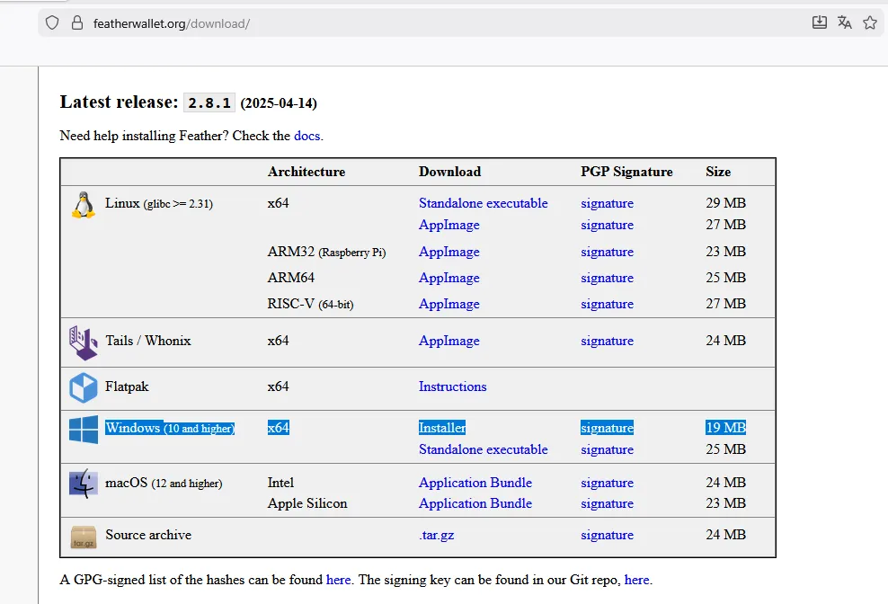Click the 'Latest release:' heading

pyautogui.click(x=119, y=102)
